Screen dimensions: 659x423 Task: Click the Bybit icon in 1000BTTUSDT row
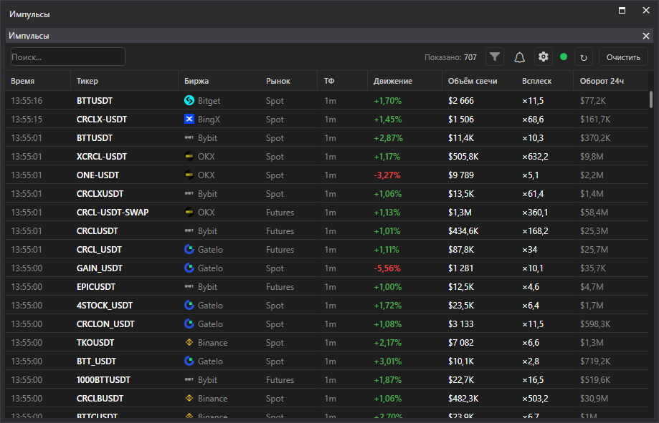coord(189,379)
